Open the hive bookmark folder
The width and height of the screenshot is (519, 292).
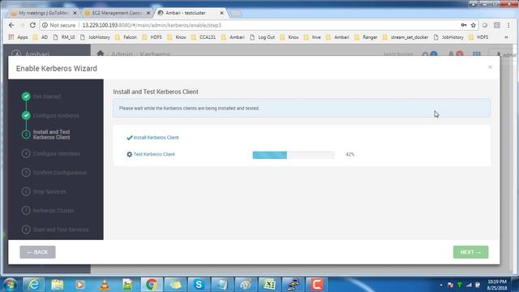[x=312, y=37]
